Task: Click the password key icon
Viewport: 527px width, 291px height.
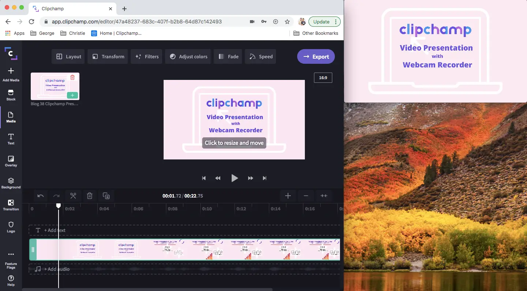Action: point(264,22)
